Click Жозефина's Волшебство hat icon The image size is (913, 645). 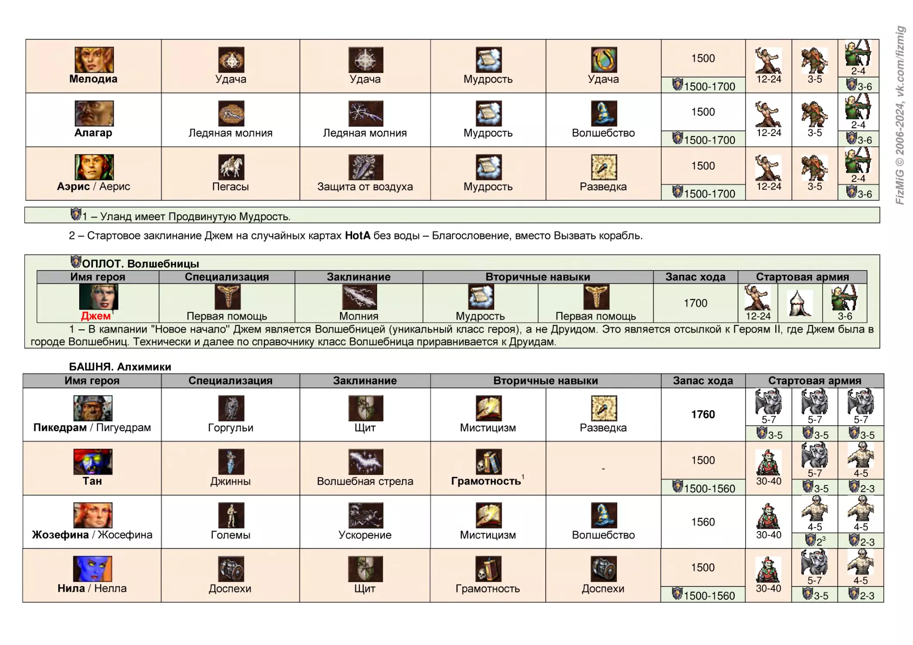pyautogui.click(x=604, y=515)
